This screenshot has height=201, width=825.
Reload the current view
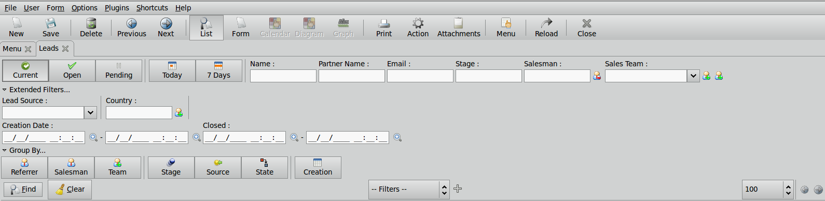[546, 27]
